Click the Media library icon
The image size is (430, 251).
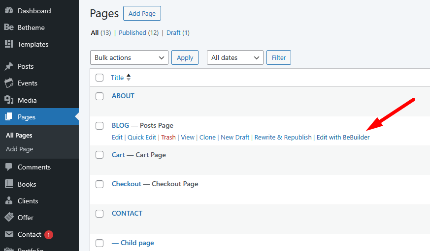click(9, 100)
